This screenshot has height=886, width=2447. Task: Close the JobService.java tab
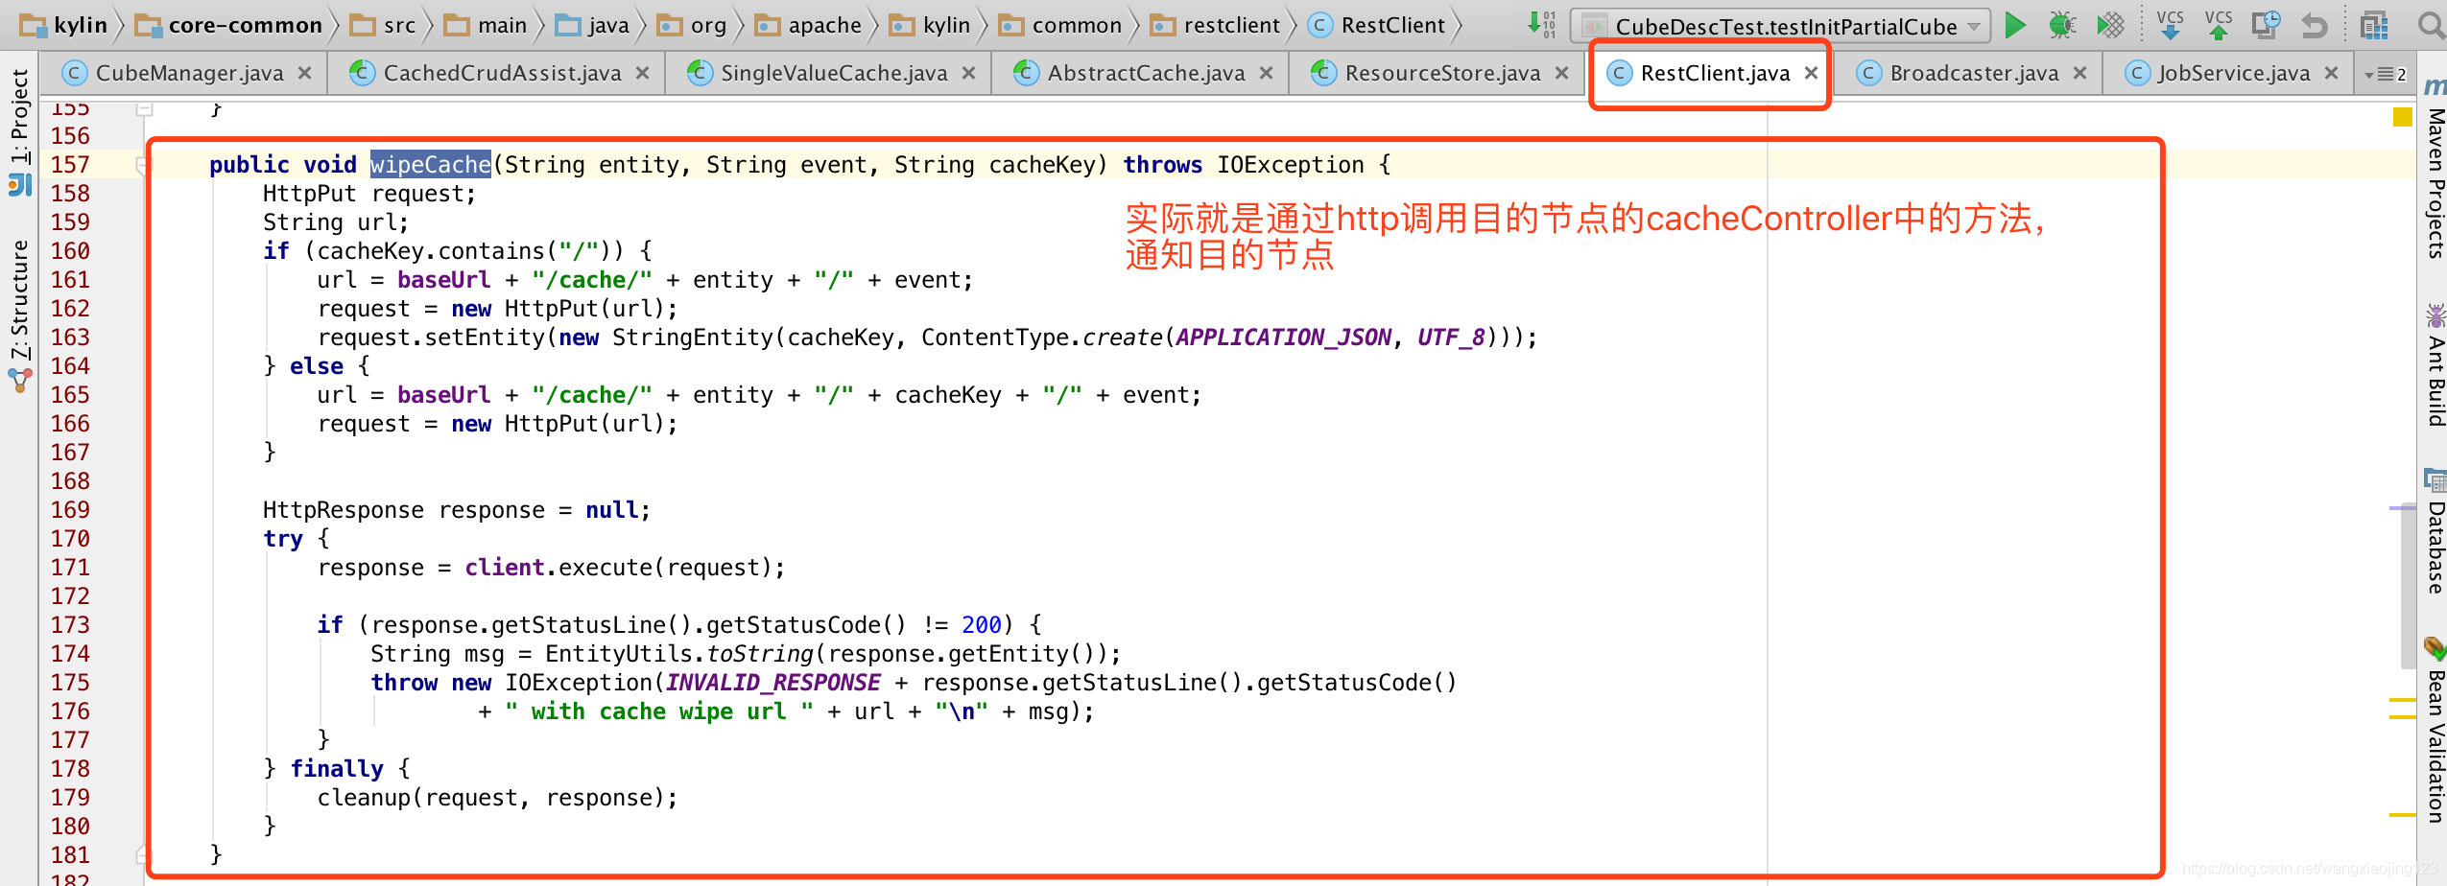coord(2331,73)
